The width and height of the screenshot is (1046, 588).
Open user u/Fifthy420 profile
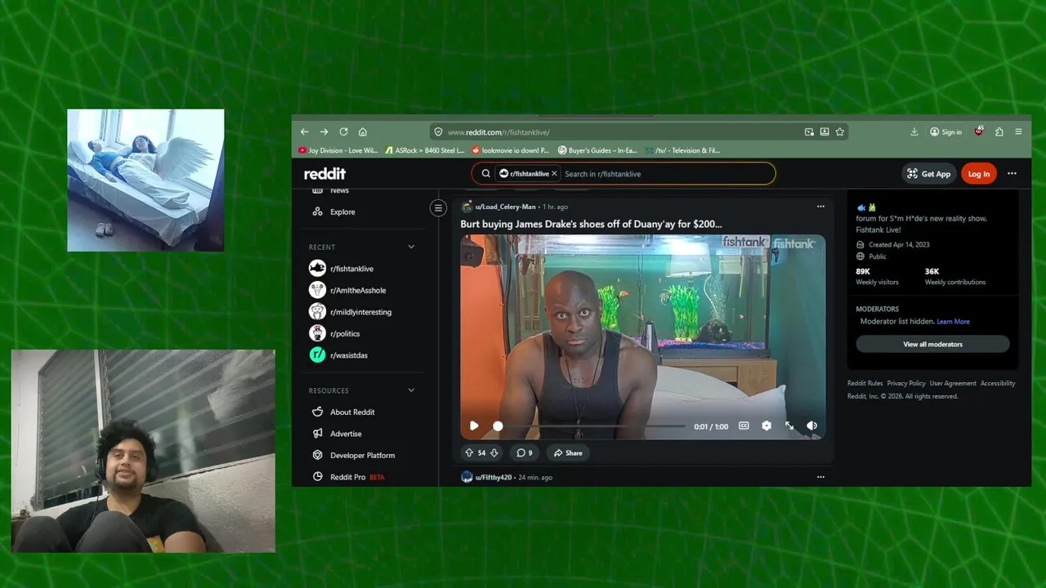point(494,477)
